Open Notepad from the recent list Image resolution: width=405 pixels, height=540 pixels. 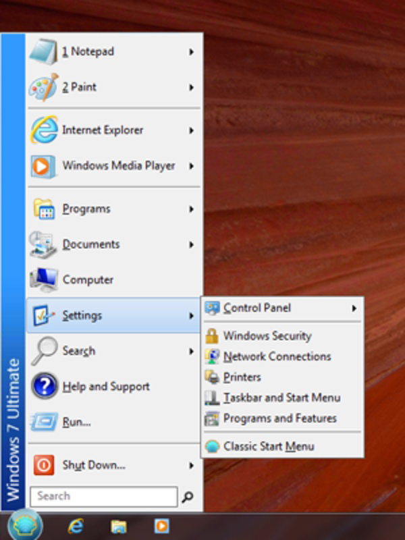pyautogui.click(x=113, y=52)
